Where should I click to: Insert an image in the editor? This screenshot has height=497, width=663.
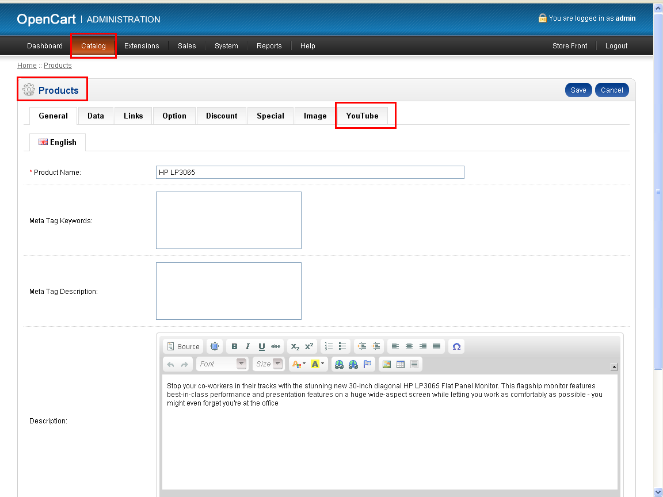[387, 364]
